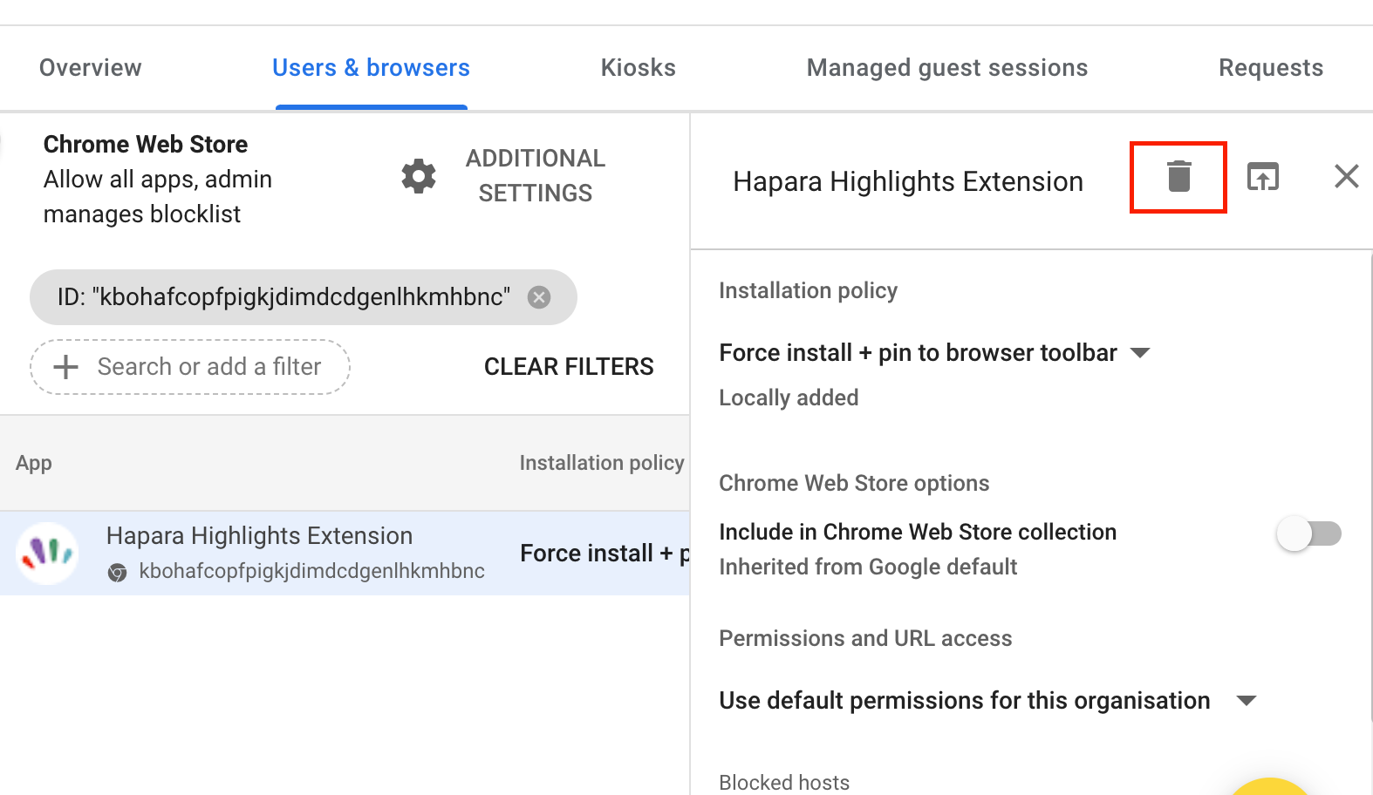Click the ID filter chip text
Screen dimensions: 1373x795
[283, 297]
